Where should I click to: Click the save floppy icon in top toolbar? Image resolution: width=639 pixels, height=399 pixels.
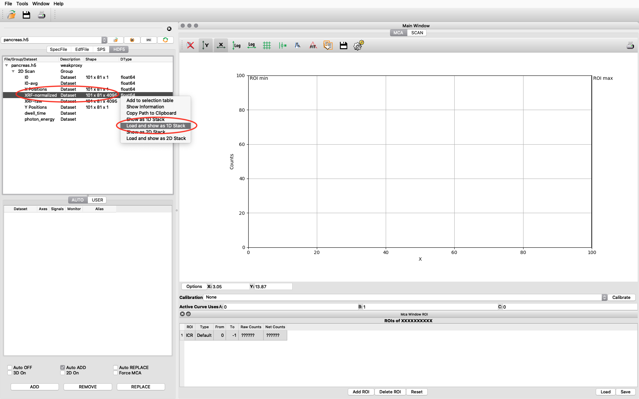pyautogui.click(x=26, y=15)
